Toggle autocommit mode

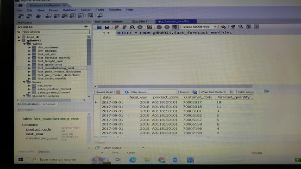[175, 27]
